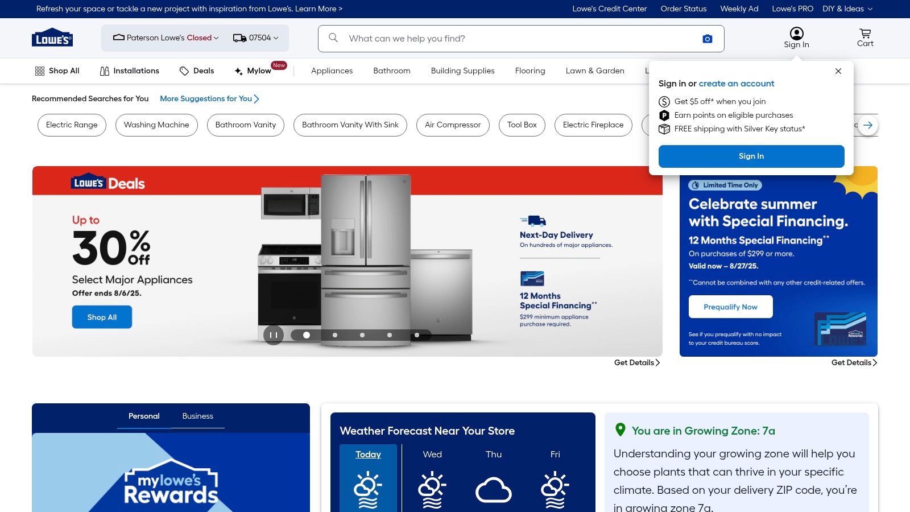This screenshot has height=512, width=910.
Task: Switch to the Business rewards tab
Action: (x=197, y=416)
